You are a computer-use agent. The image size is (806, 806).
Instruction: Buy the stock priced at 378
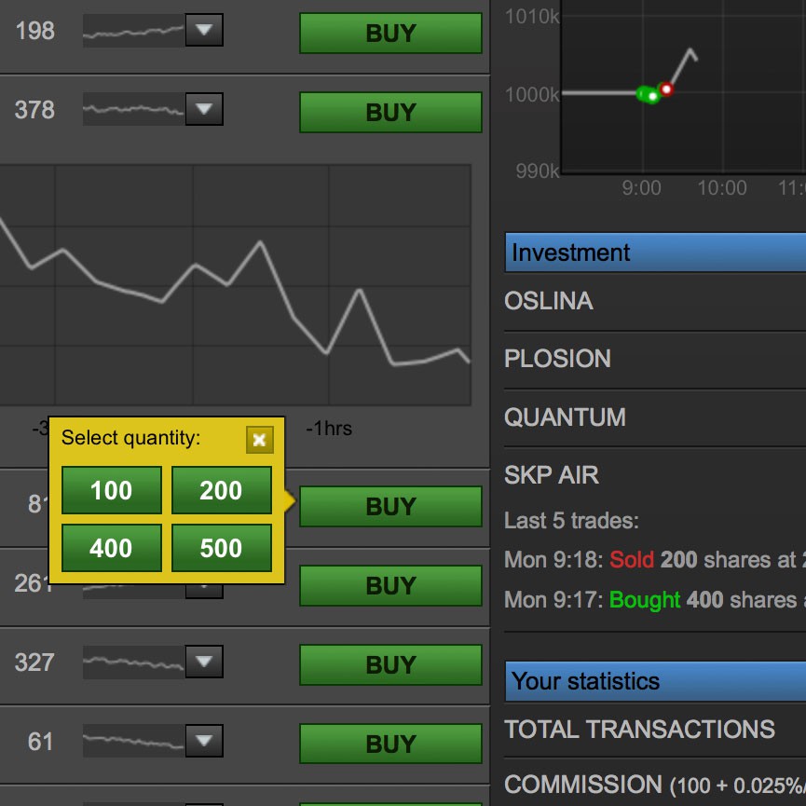click(389, 113)
